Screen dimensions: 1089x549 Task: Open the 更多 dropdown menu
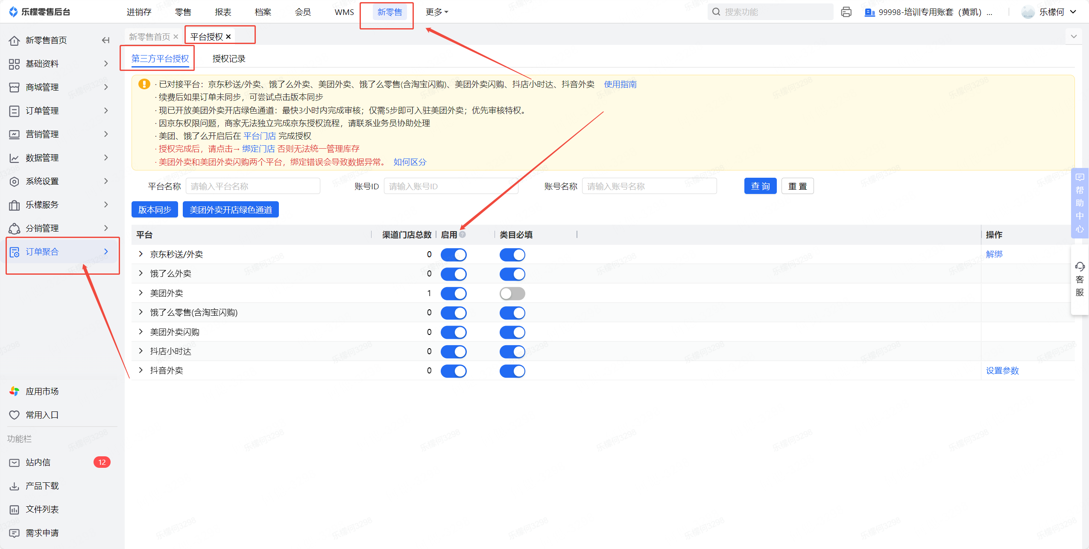(436, 12)
